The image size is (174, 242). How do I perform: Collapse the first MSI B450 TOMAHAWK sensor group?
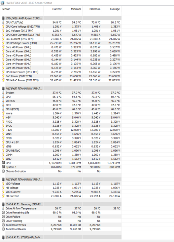tap(24, 88)
